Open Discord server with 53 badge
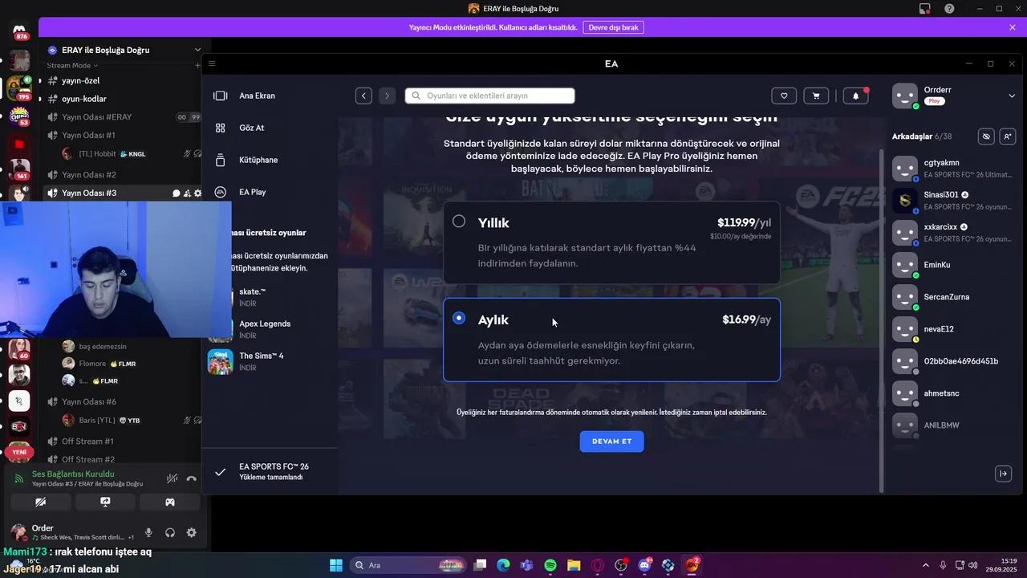Screen dimensions: 1027x578 coord(20,116)
